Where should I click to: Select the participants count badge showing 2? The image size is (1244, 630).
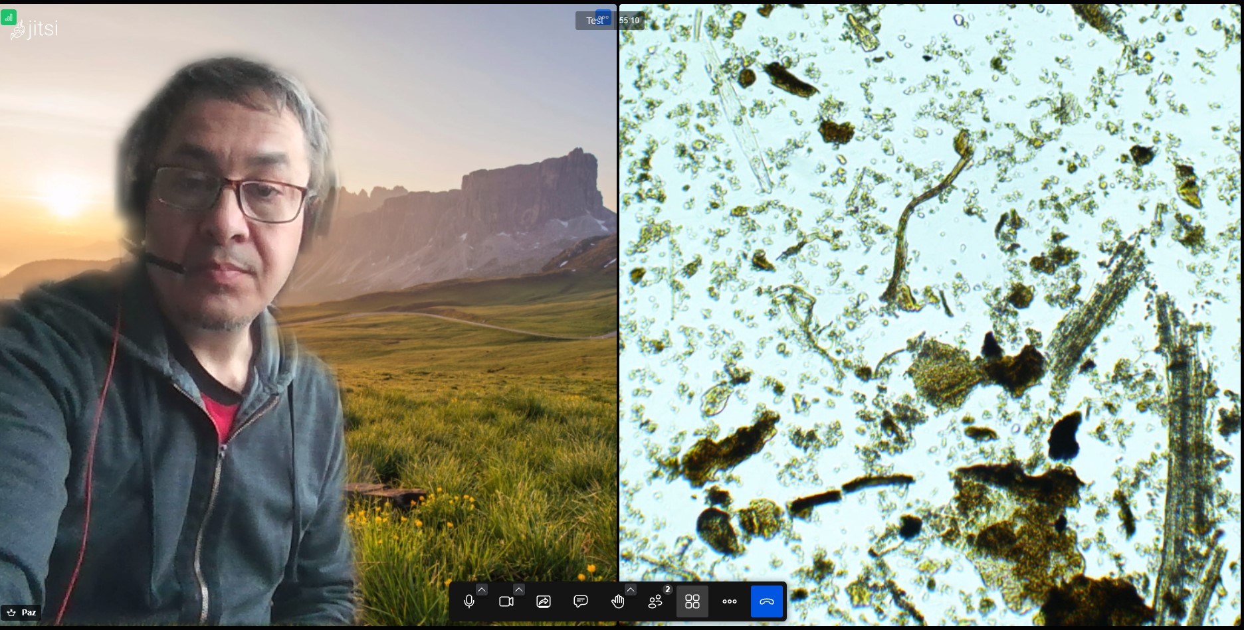click(667, 590)
